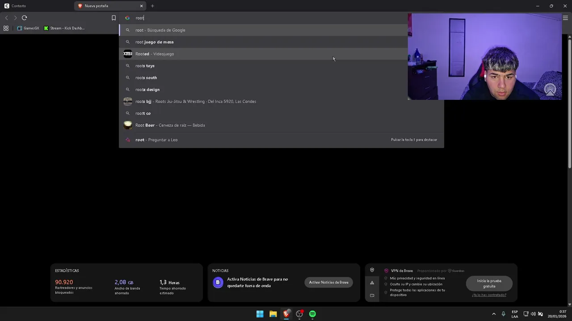Viewport: 572px width, 321px height.
Task: Select the Brave Talk camera widget tab
Action: (x=372, y=295)
